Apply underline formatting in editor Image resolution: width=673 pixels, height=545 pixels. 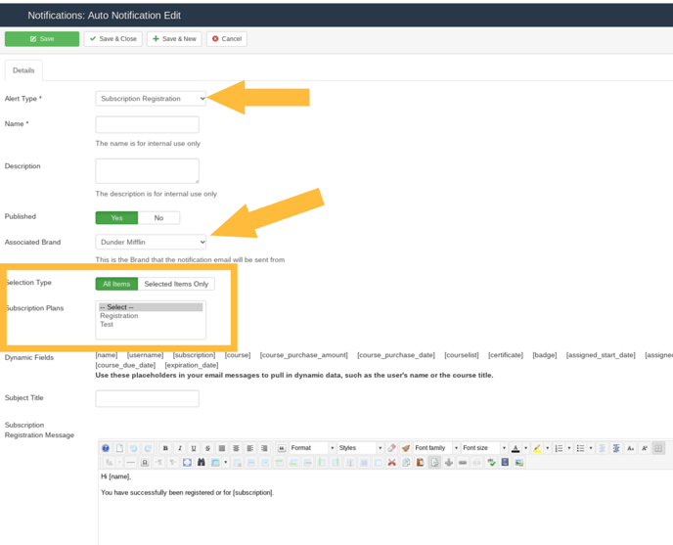coord(194,448)
